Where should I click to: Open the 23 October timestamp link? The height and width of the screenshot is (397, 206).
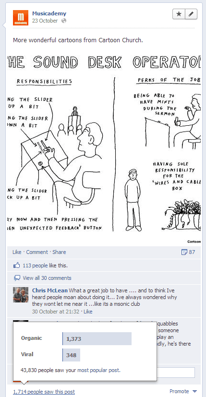click(x=45, y=21)
